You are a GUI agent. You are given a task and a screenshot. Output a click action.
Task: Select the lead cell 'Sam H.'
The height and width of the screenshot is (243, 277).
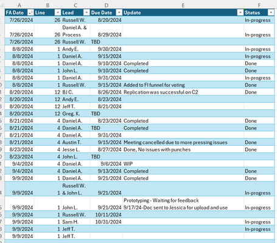75,222
